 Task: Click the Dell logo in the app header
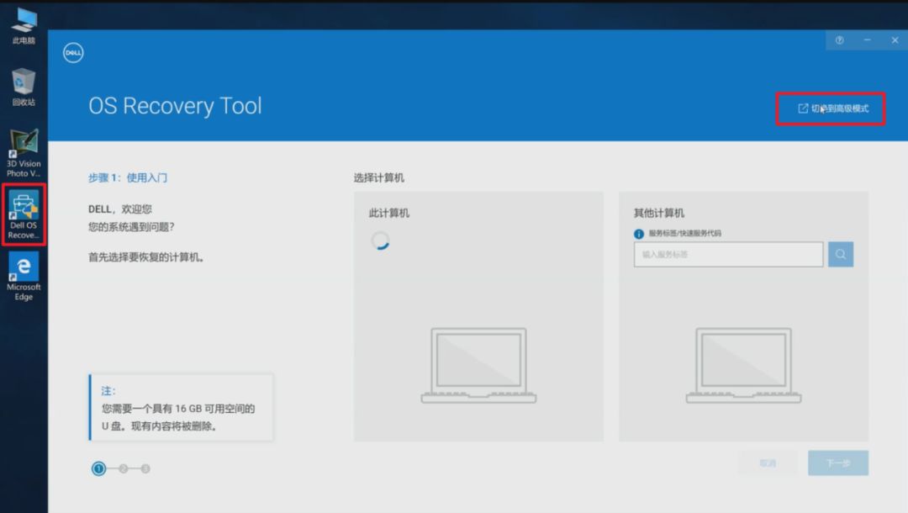point(74,52)
